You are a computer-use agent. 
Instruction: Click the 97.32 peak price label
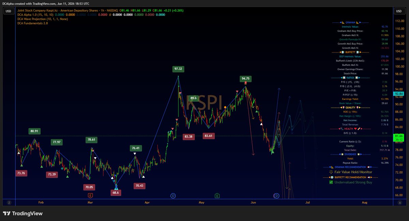coord(178,69)
